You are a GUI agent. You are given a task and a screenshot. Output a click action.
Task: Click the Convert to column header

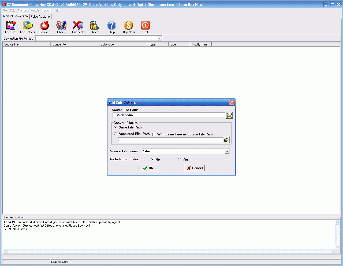[x=75, y=44]
